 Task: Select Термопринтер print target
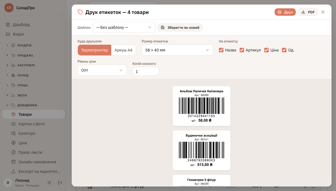click(x=94, y=50)
